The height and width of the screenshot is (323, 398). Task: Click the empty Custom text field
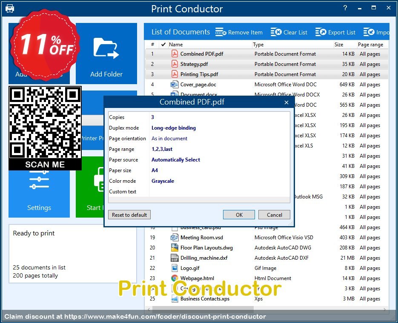(219, 192)
